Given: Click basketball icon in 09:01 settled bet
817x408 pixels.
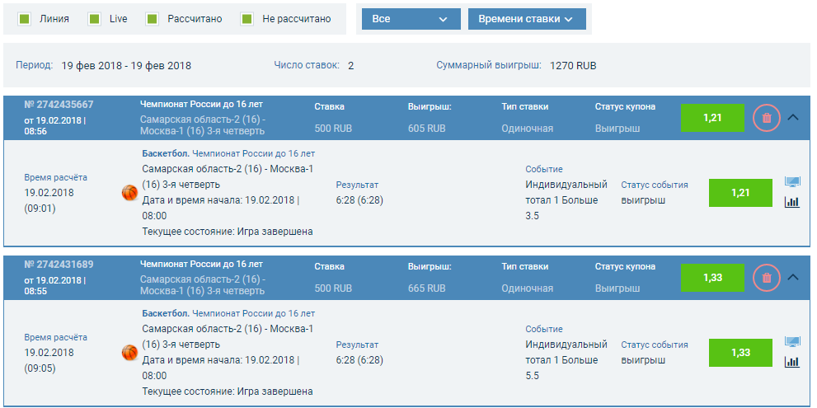Looking at the screenshot, I should (x=129, y=193).
